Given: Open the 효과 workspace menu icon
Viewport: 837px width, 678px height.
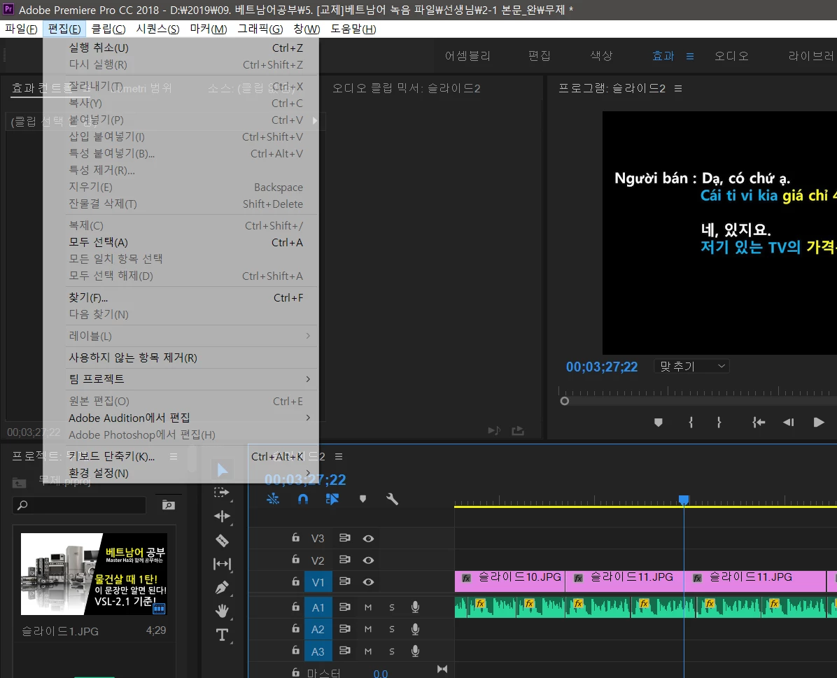Looking at the screenshot, I should tap(690, 56).
